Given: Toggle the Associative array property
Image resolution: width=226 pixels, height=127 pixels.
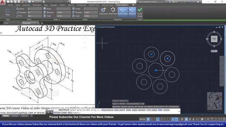Looking at the screenshot, I should (103, 11).
